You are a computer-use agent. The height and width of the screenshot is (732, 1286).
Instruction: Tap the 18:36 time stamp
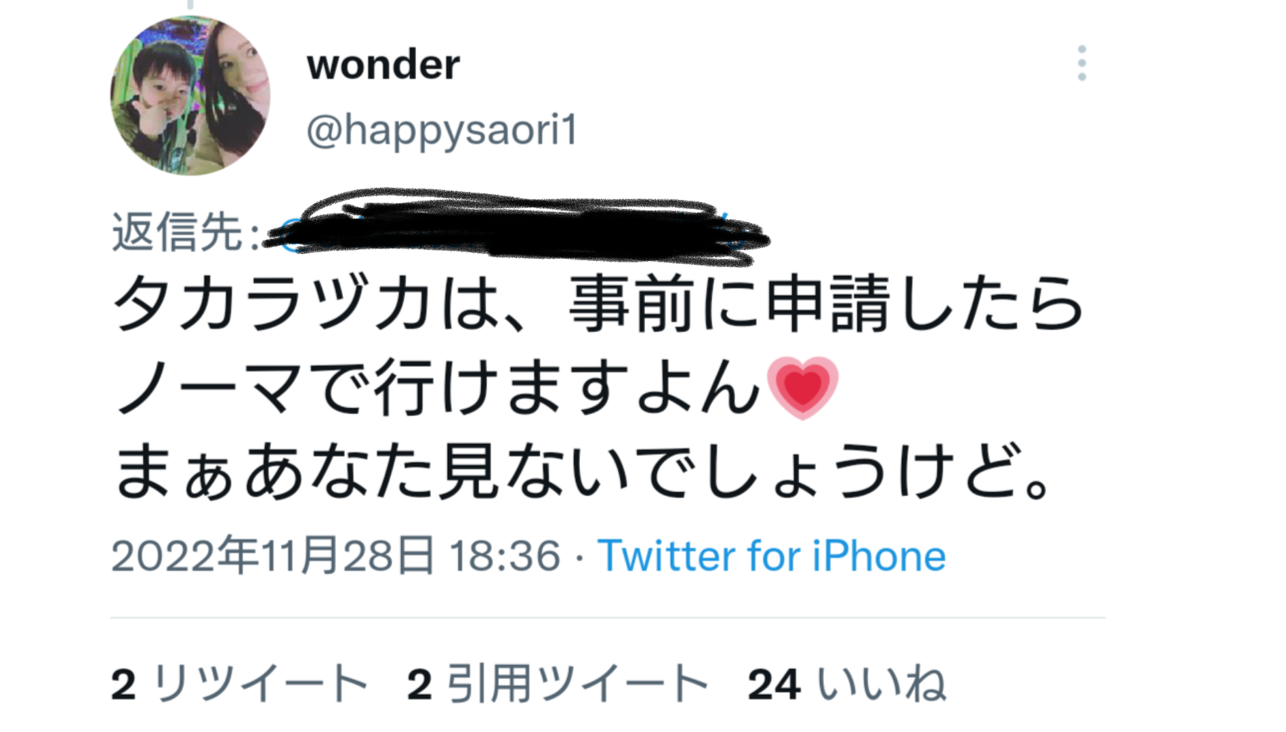(505, 556)
